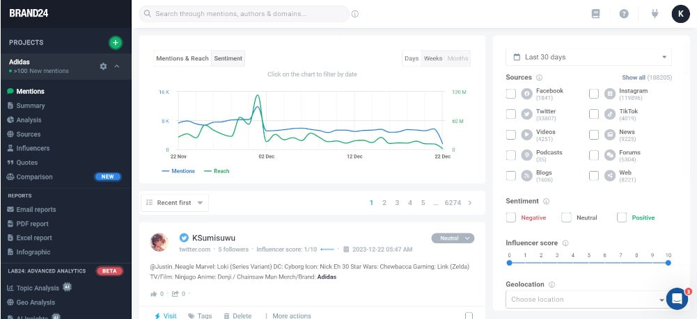
Task: Open the Infographic report
Action: (x=33, y=252)
